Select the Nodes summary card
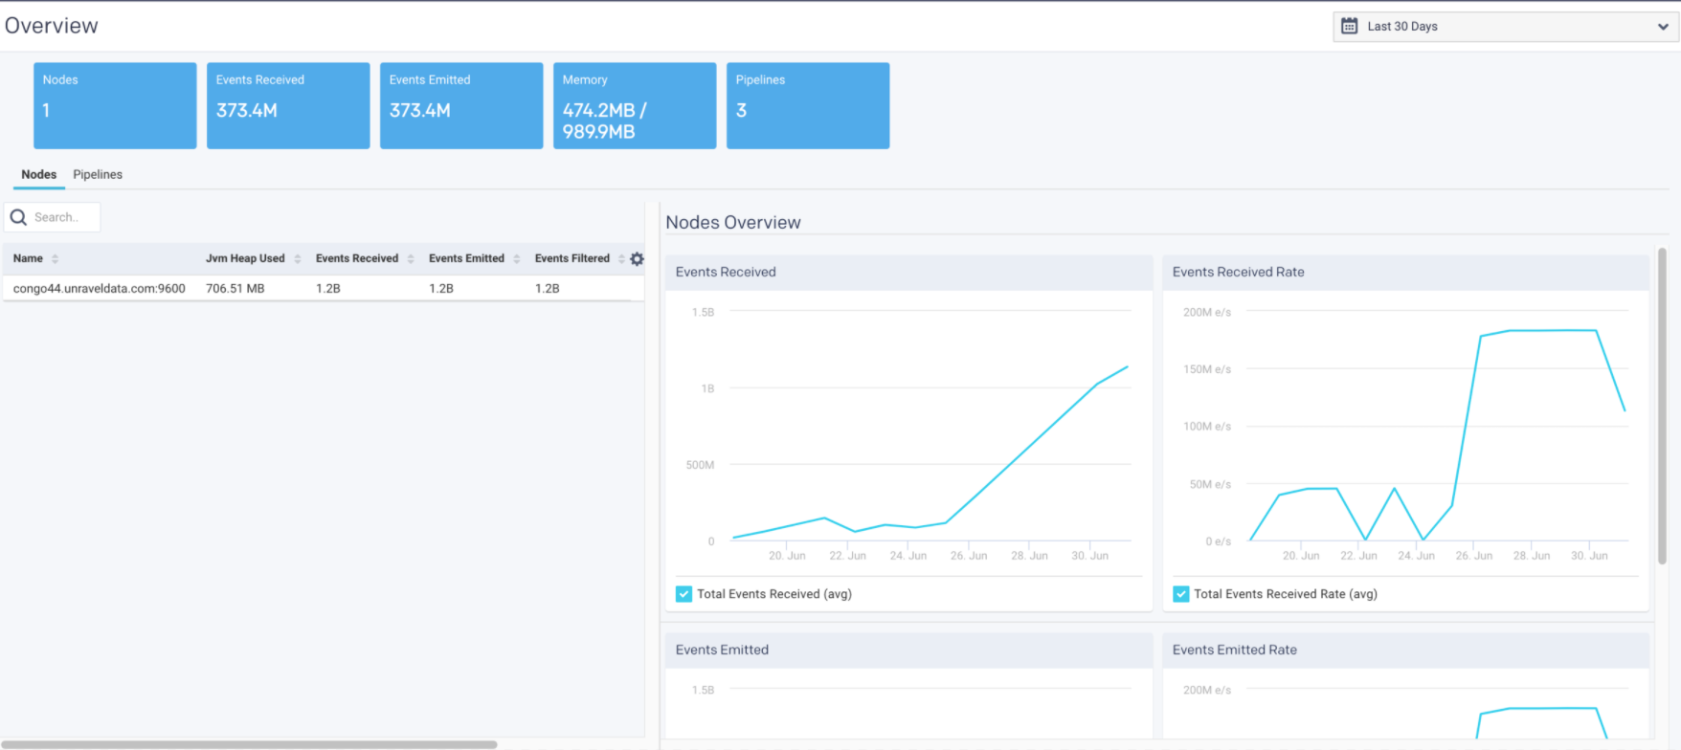This screenshot has width=1681, height=750. 115,105
